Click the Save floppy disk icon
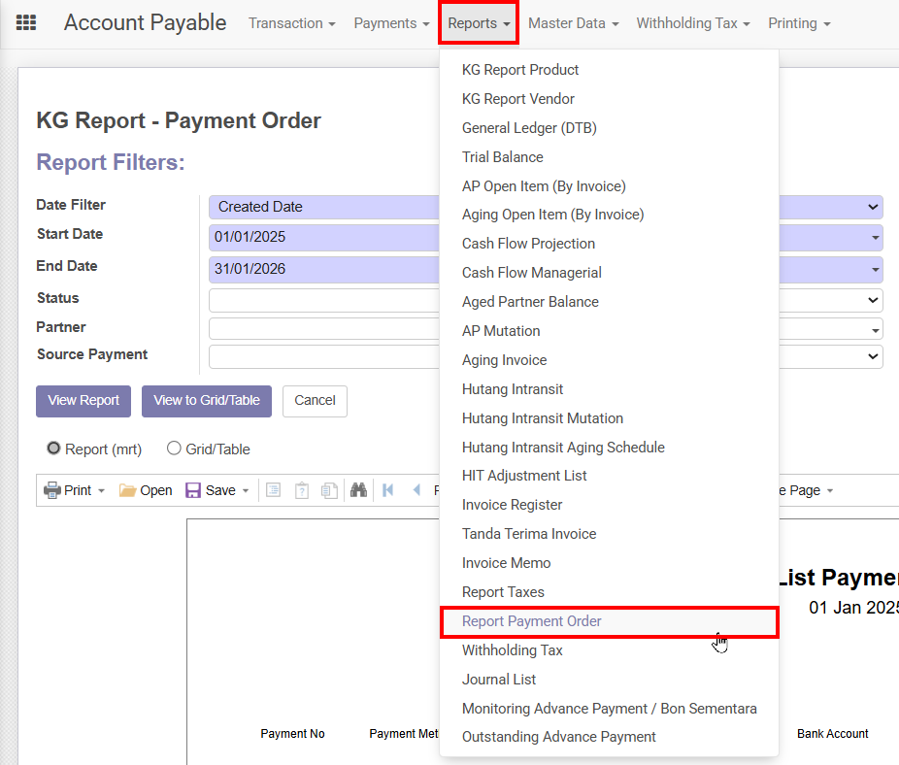The image size is (899, 765). coord(193,490)
